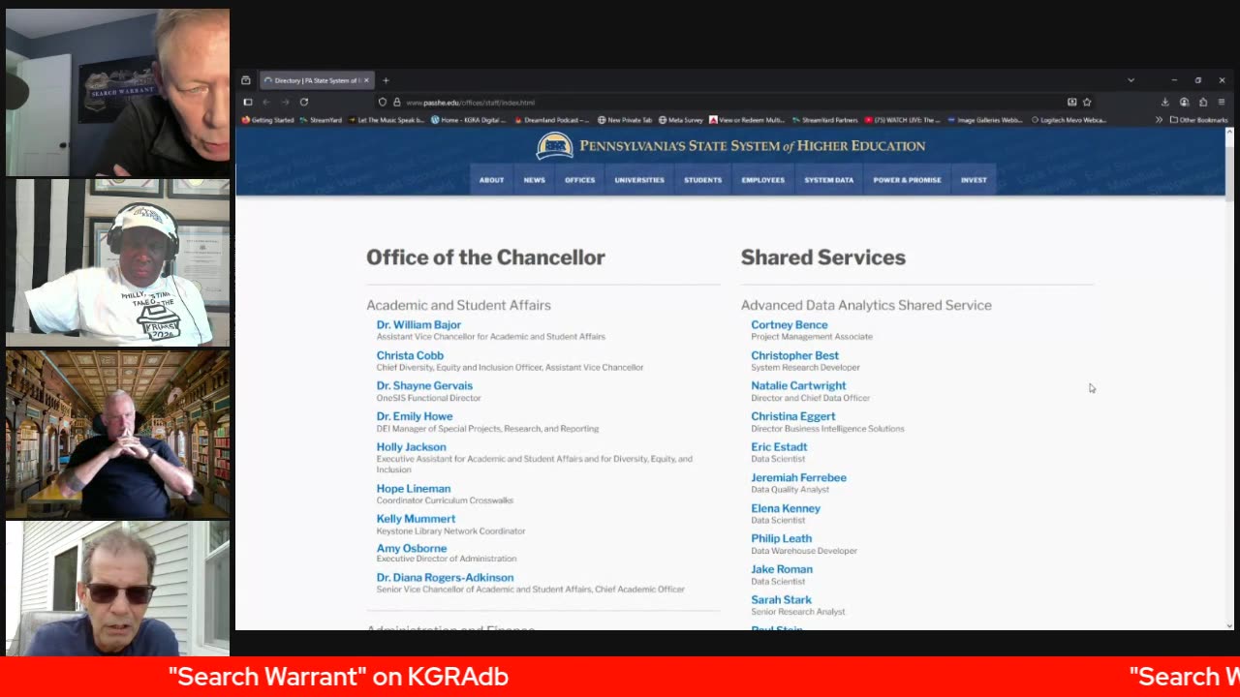Screen dimensions: 1240x697
Task: Open a new tab with the plus icon
Action: [386, 80]
